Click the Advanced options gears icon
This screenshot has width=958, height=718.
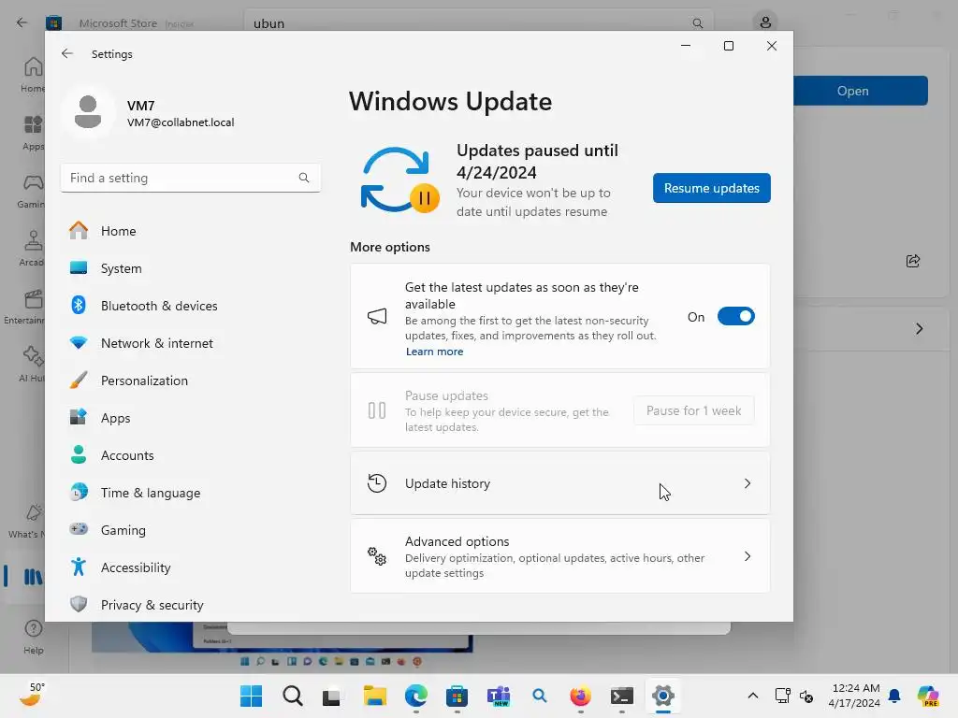point(377,556)
